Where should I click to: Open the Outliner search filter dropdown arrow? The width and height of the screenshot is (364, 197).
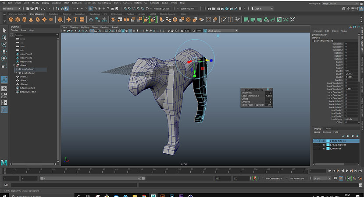point(57,35)
